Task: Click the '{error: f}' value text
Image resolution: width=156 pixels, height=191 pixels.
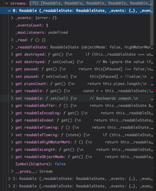Action: coord(46,18)
